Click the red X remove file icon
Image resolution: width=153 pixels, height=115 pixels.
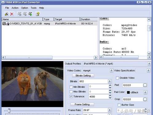pos(12,14)
